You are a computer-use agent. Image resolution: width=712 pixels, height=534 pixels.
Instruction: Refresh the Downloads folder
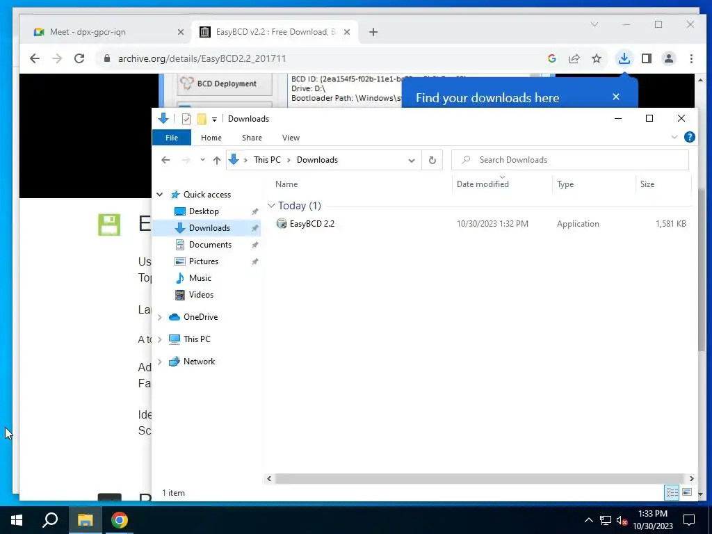[432, 160]
